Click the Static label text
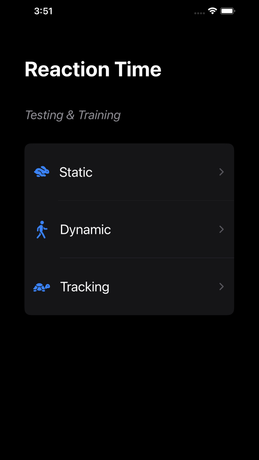 (75, 172)
